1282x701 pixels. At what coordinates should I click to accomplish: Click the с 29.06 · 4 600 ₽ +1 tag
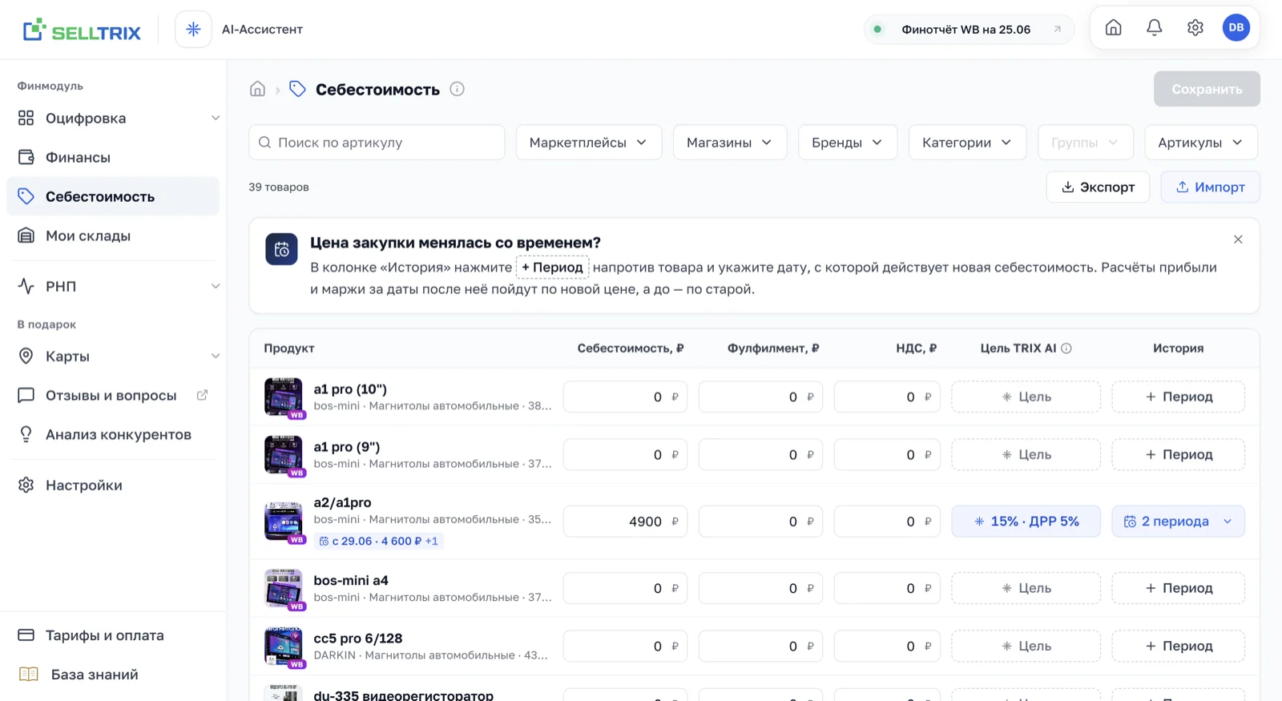pyautogui.click(x=378, y=542)
